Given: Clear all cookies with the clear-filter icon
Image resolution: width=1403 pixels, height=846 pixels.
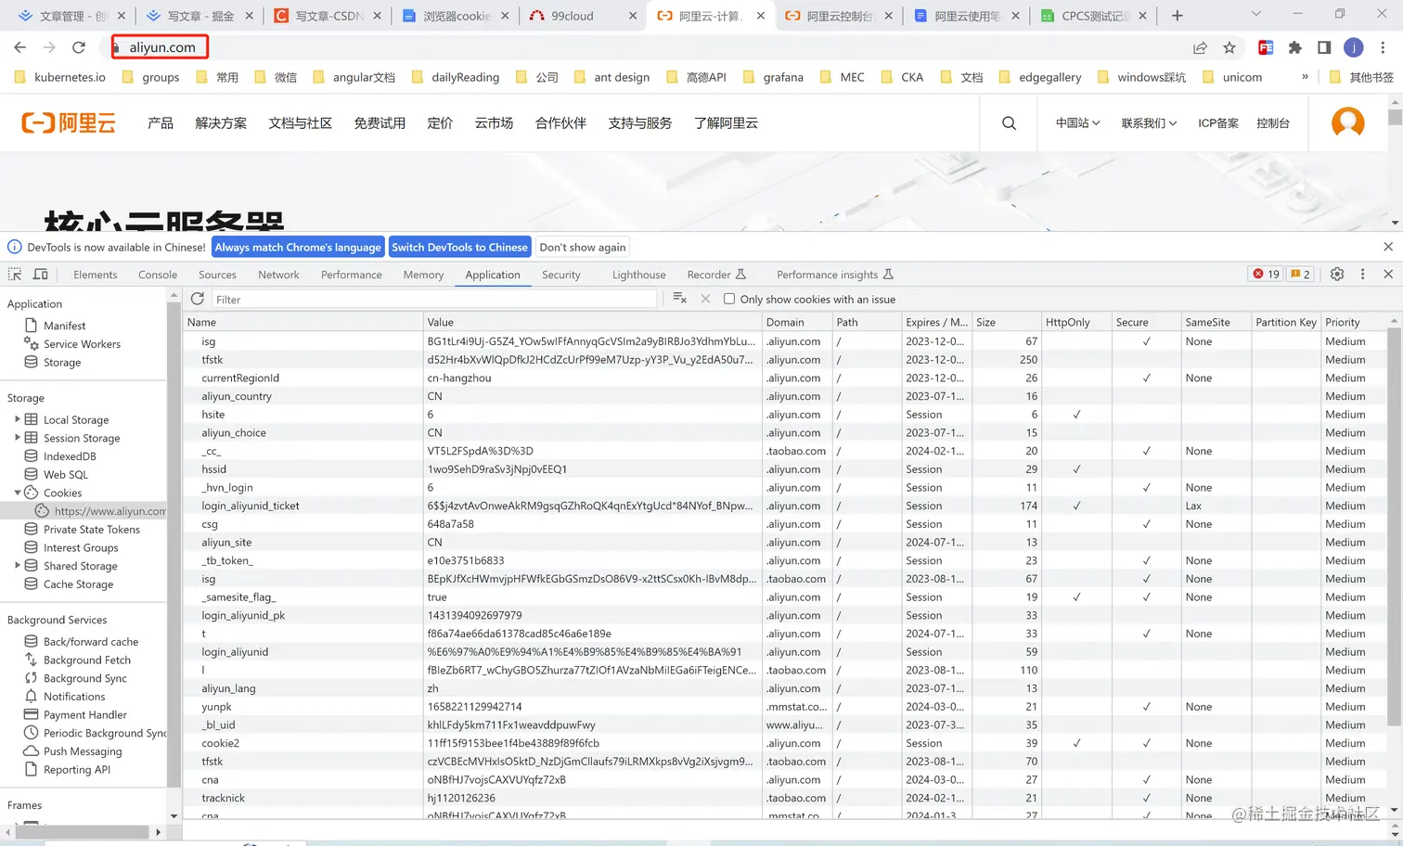Looking at the screenshot, I should (x=679, y=299).
